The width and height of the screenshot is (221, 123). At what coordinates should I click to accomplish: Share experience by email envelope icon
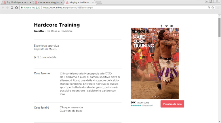172,26
